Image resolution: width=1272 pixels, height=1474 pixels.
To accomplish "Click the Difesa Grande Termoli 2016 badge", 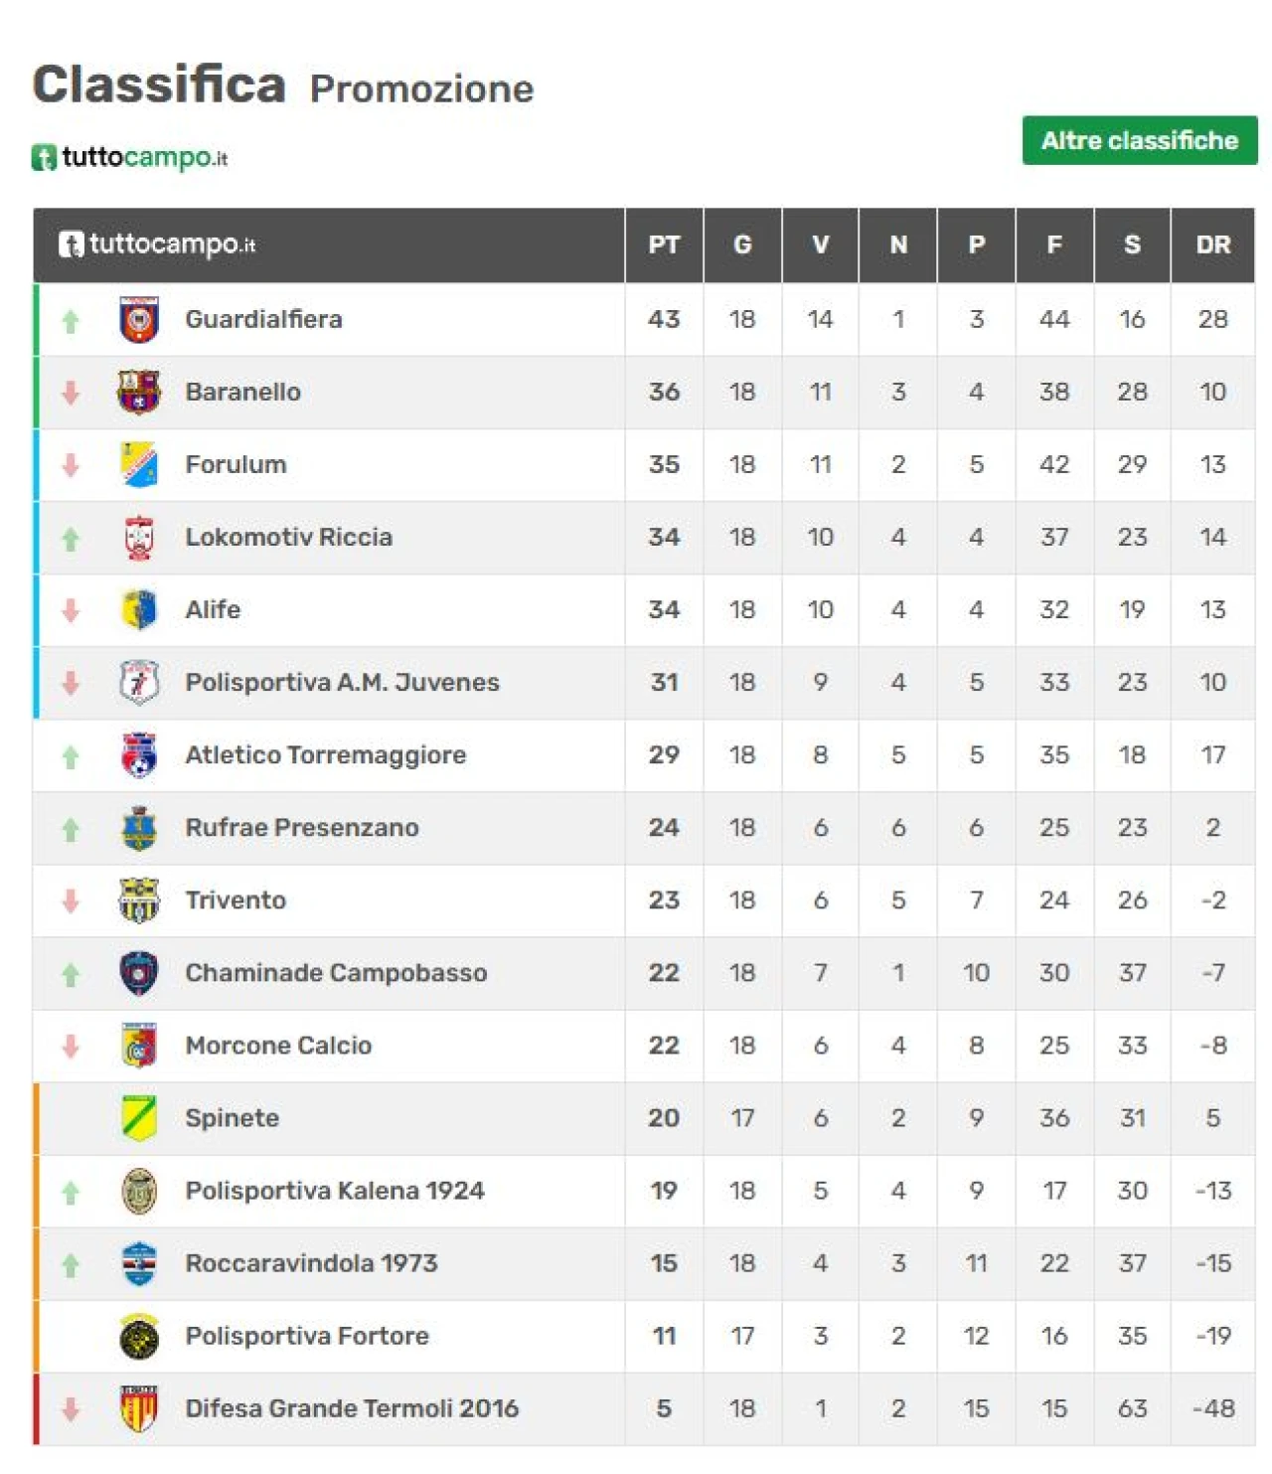I will [139, 1408].
